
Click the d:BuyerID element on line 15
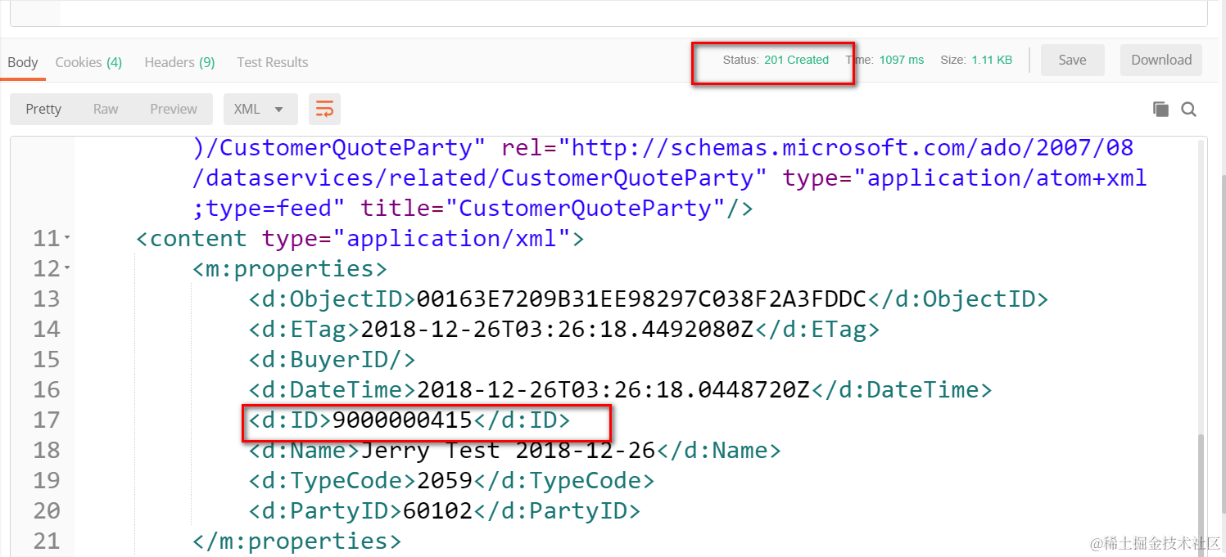pyautogui.click(x=332, y=359)
